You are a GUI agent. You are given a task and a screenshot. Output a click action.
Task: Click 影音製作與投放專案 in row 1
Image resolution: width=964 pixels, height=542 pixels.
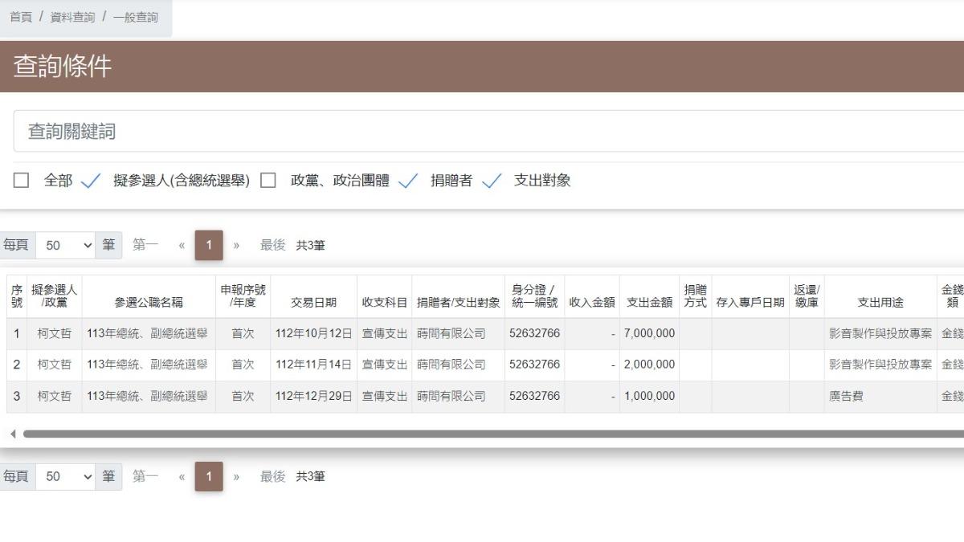click(880, 334)
